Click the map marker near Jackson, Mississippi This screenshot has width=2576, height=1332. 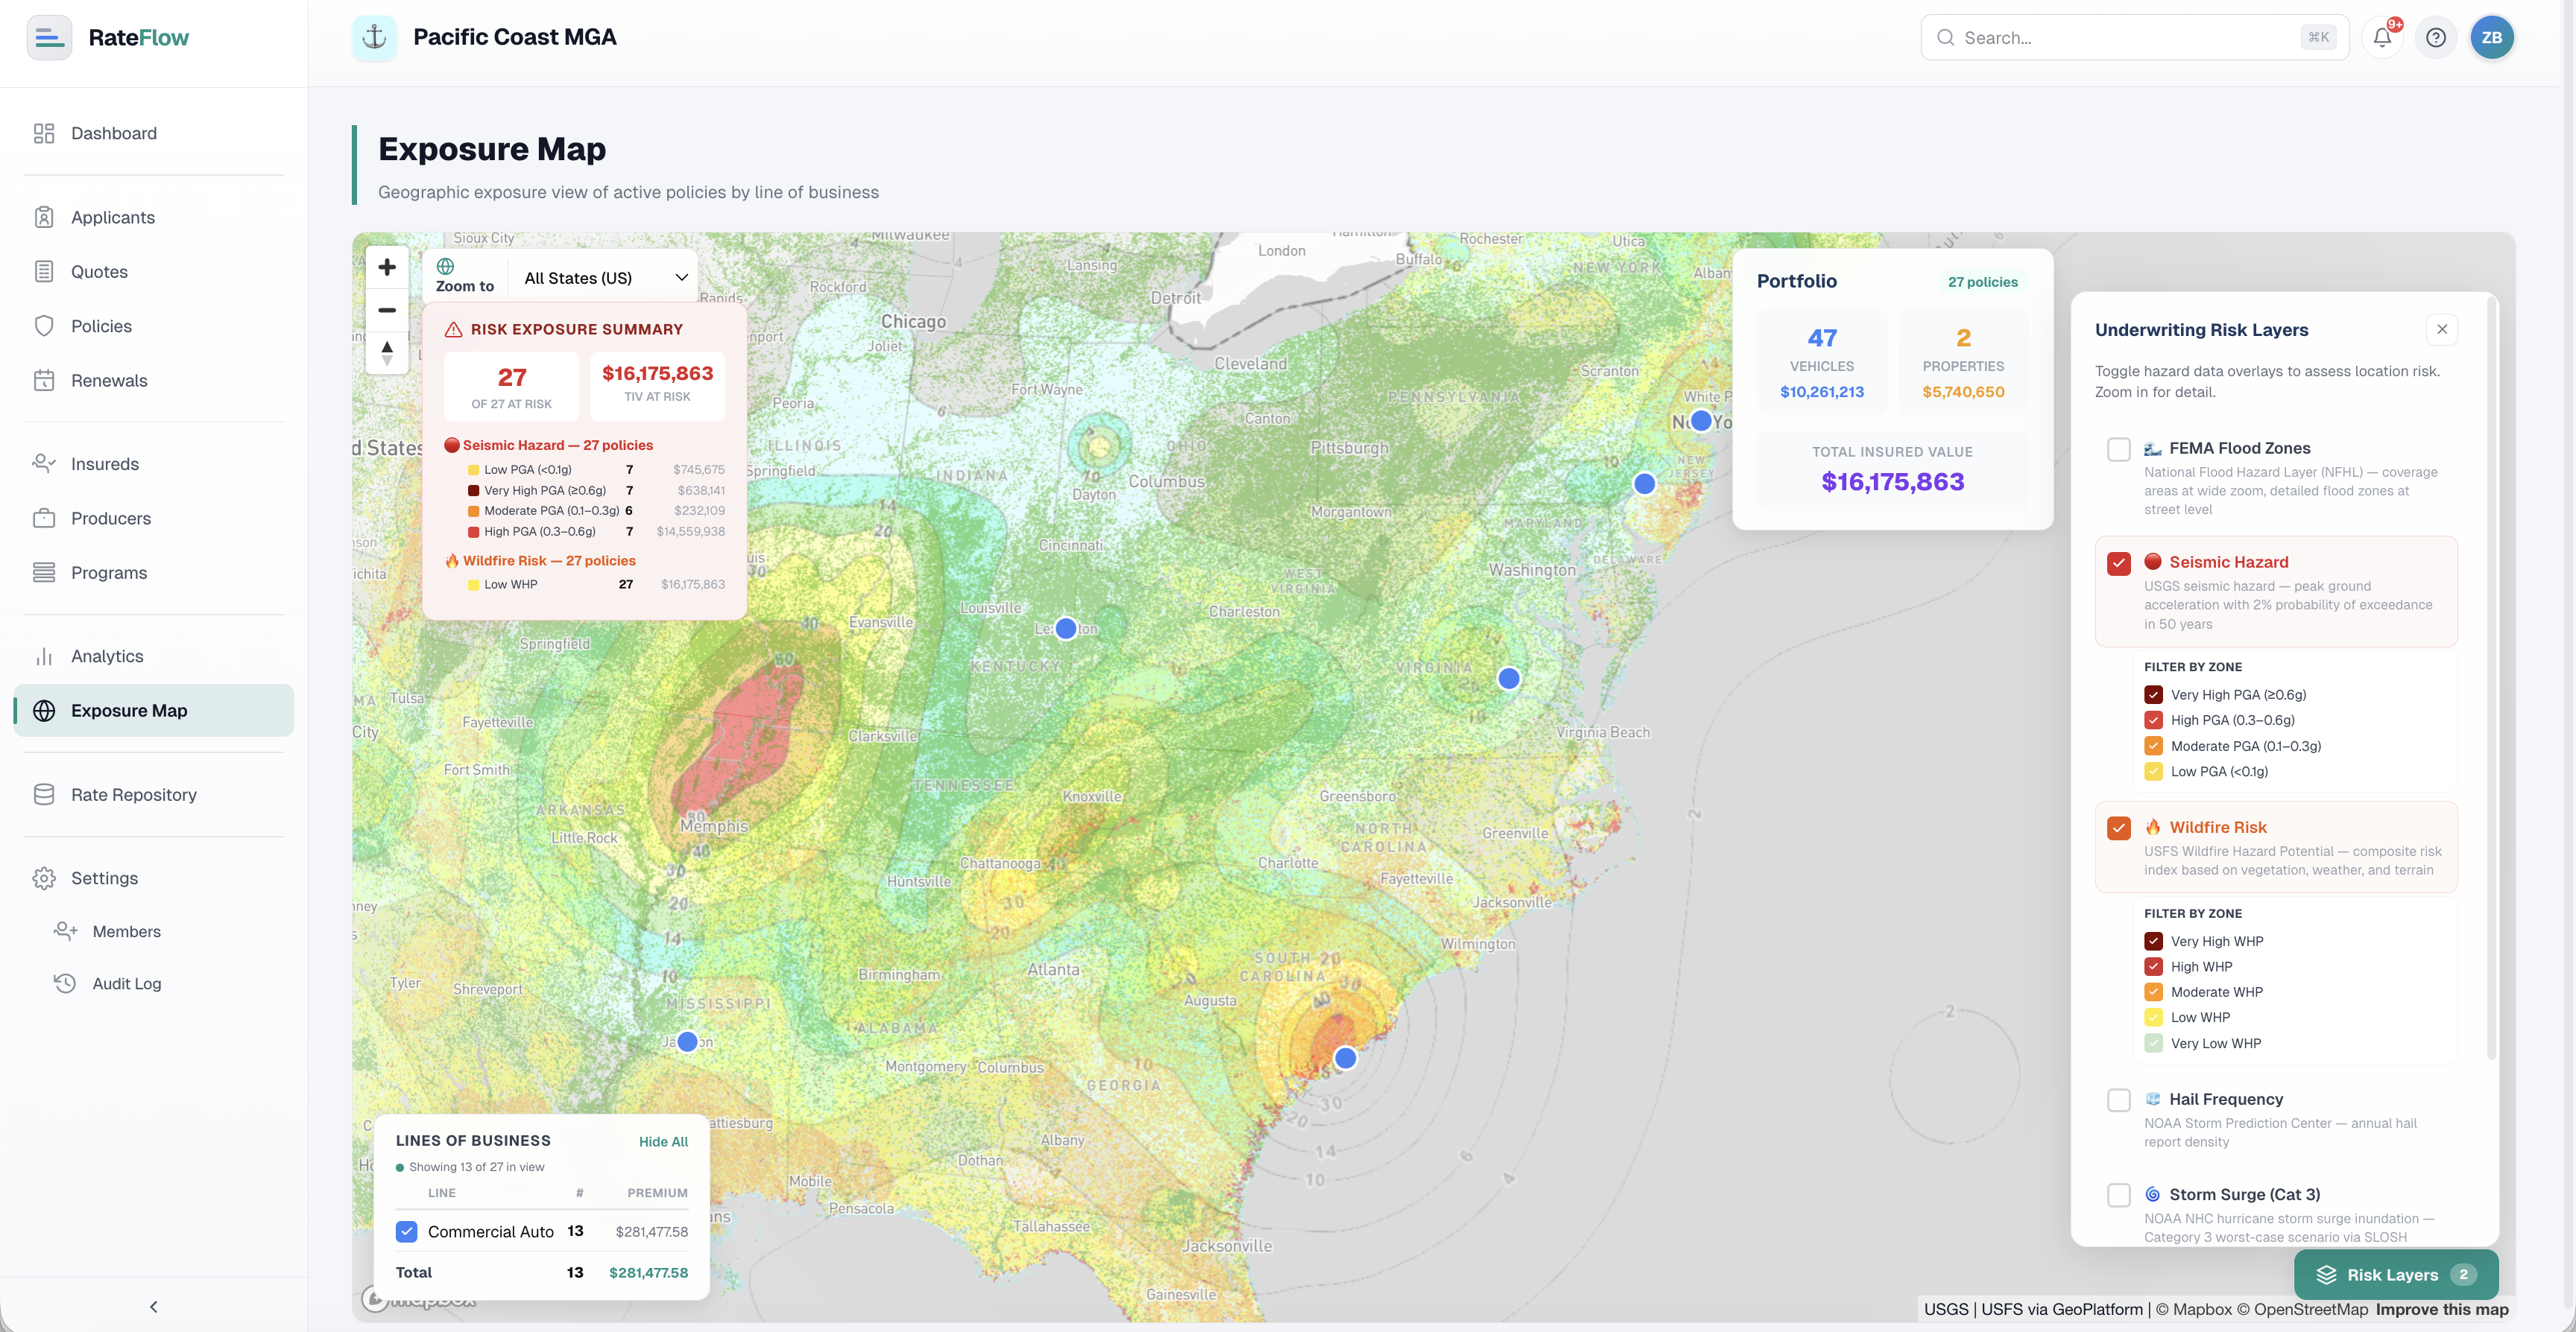click(687, 1041)
